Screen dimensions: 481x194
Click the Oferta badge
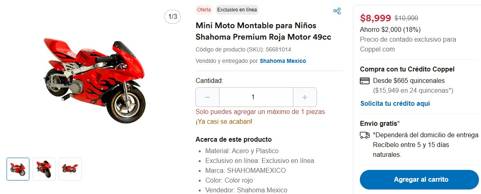coord(204,10)
